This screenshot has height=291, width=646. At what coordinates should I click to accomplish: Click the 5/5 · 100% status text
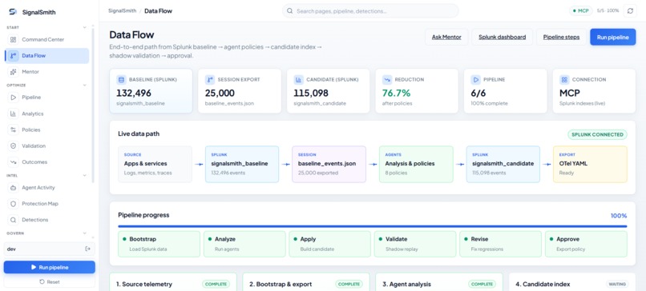pyautogui.click(x=608, y=10)
